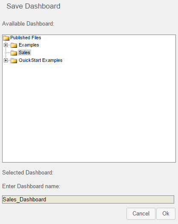Click the Selected Dashboard label
Screen dimensions: 178x224
[x=28, y=172]
